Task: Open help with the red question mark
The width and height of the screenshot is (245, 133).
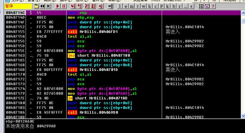Action: (x=213, y=6)
